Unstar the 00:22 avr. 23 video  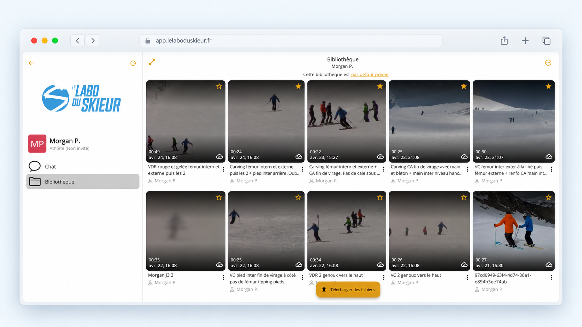point(380,86)
